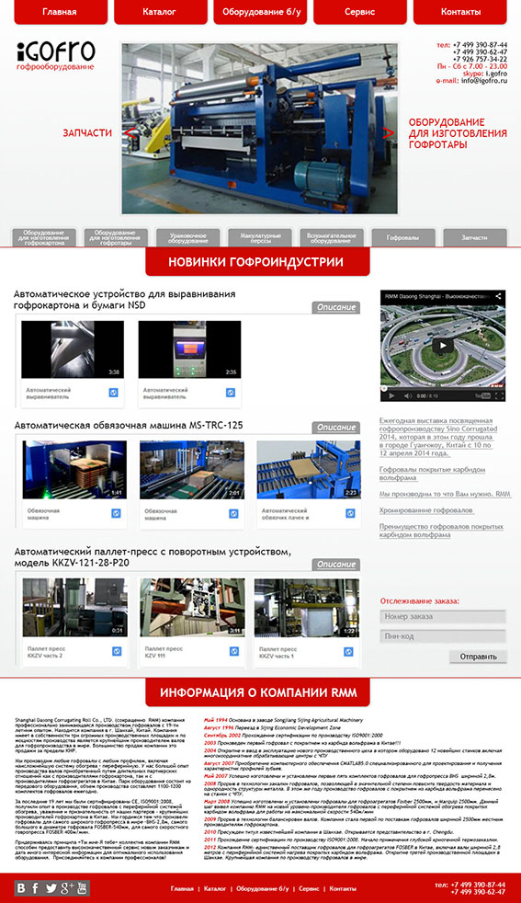521x903 pixels.
Task: Open the VK social icon in footer
Action: coord(21,888)
